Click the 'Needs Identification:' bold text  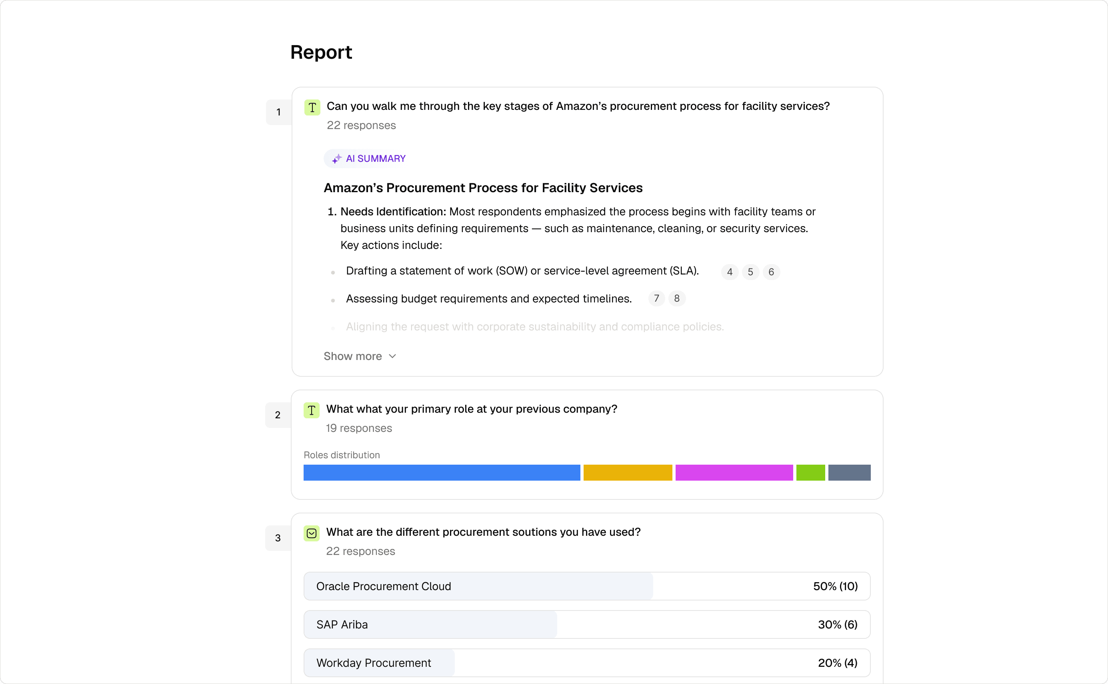tap(393, 212)
